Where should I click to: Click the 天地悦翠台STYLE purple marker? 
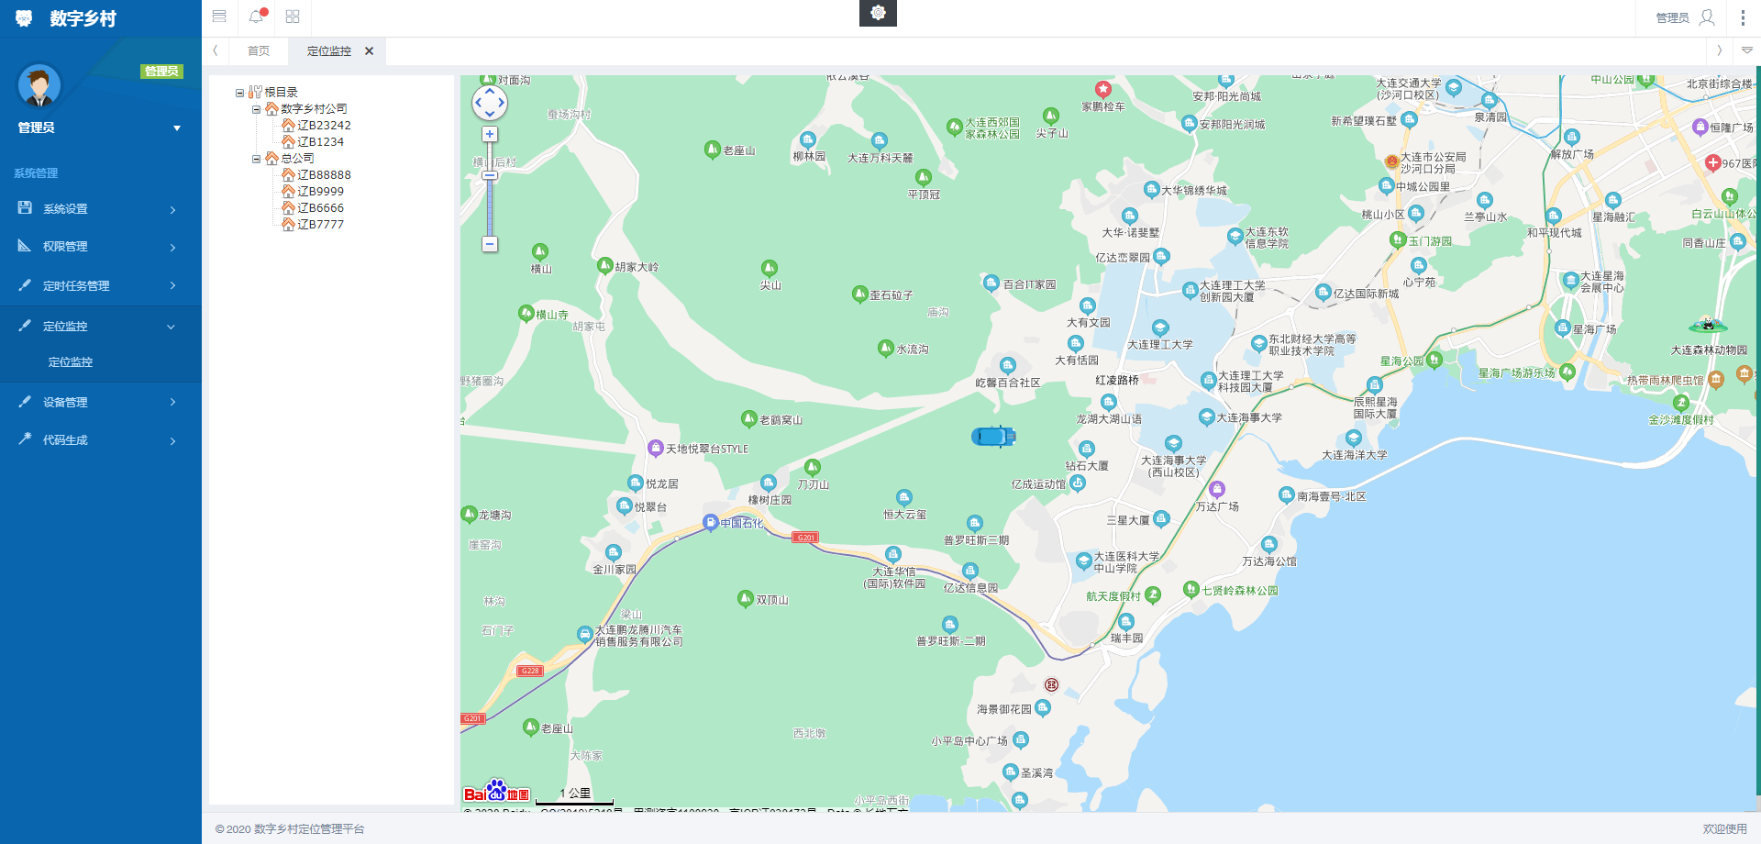point(655,448)
